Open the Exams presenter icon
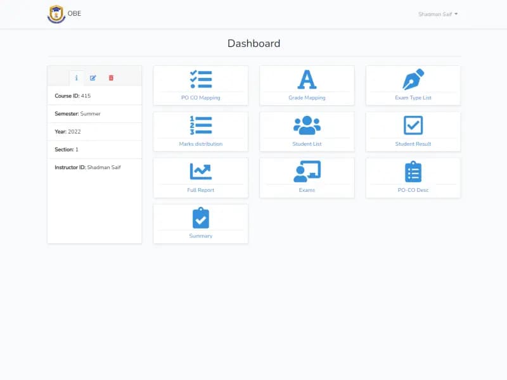 (307, 172)
